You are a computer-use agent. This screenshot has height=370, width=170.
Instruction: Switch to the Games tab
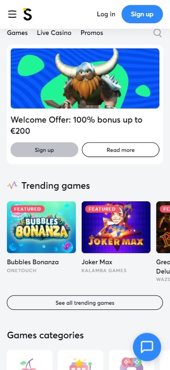[x=17, y=33]
